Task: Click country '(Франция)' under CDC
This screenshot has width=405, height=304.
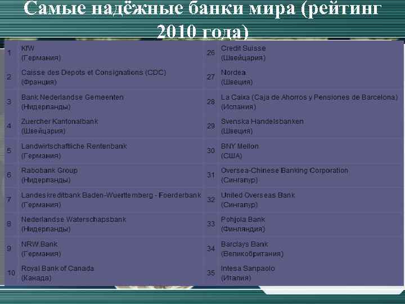Action: tap(39, 82)
